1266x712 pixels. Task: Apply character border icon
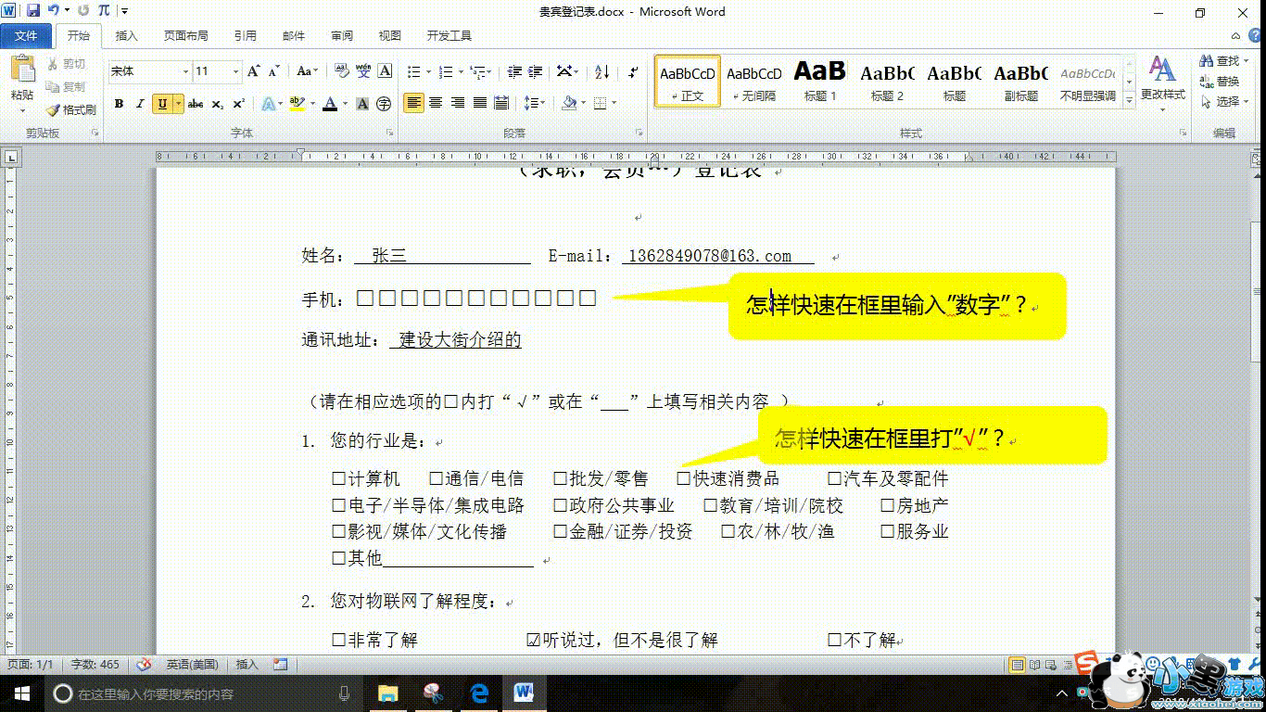(386, 71)
